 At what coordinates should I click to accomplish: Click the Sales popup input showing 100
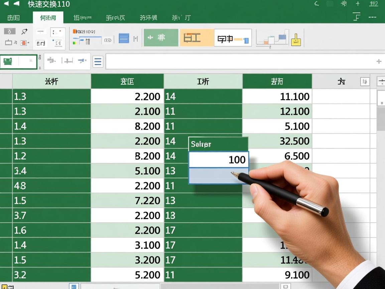tap(218, 160)
